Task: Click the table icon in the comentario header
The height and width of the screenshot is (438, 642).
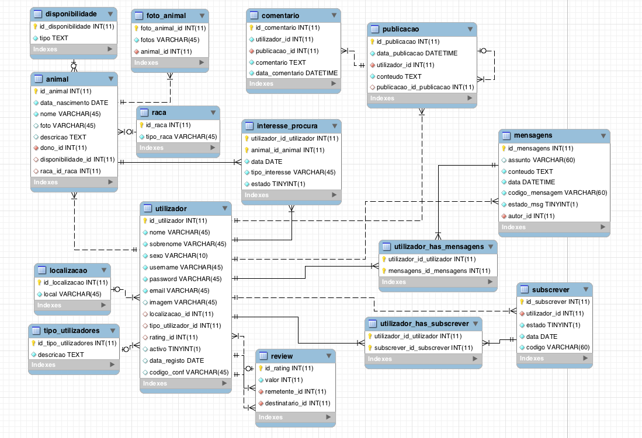Action: [x=254, y=16]
